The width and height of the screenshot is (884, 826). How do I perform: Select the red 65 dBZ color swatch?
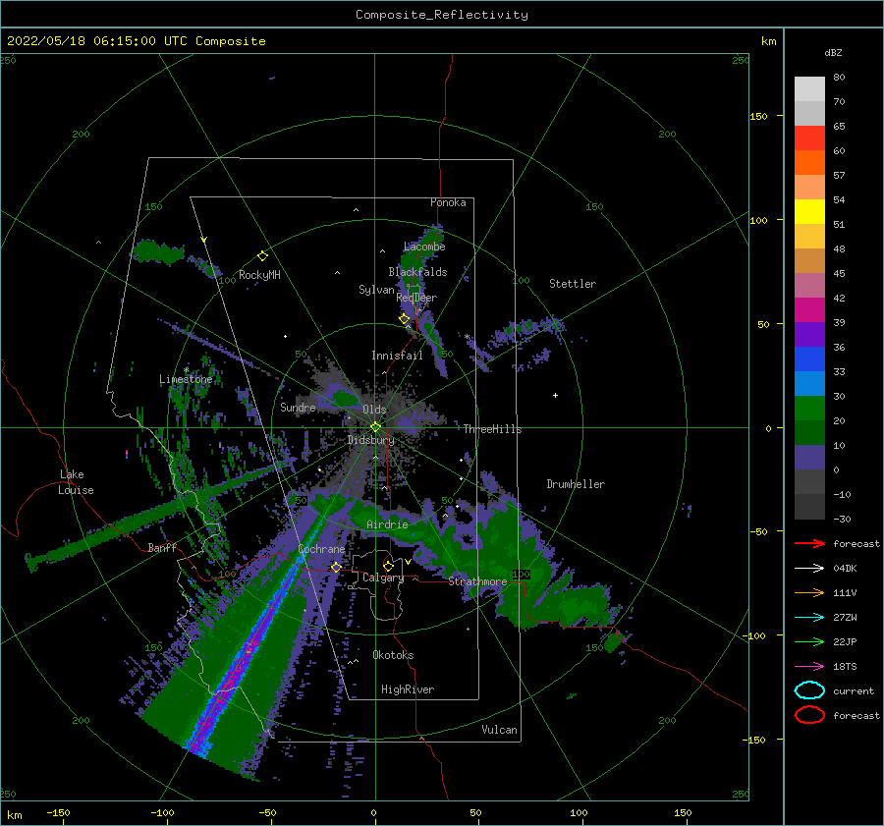click(x=809, y=138)
